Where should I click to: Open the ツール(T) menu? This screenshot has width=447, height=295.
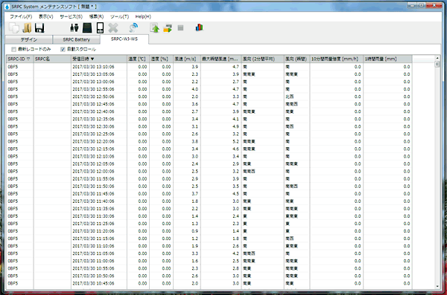point(119,16)
